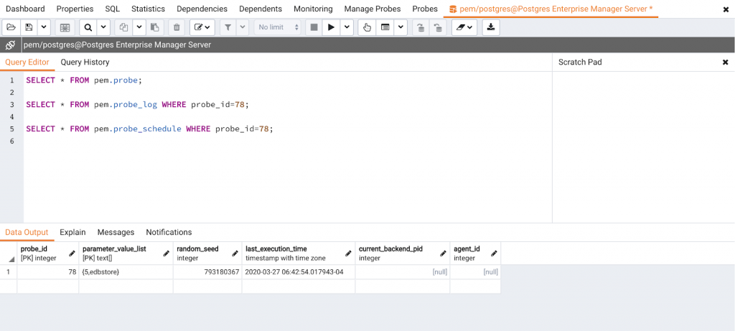Execute the query with the play button
The width and height of the screenshot is (735, 331).
pyautogui.click(x=331, y=27)
